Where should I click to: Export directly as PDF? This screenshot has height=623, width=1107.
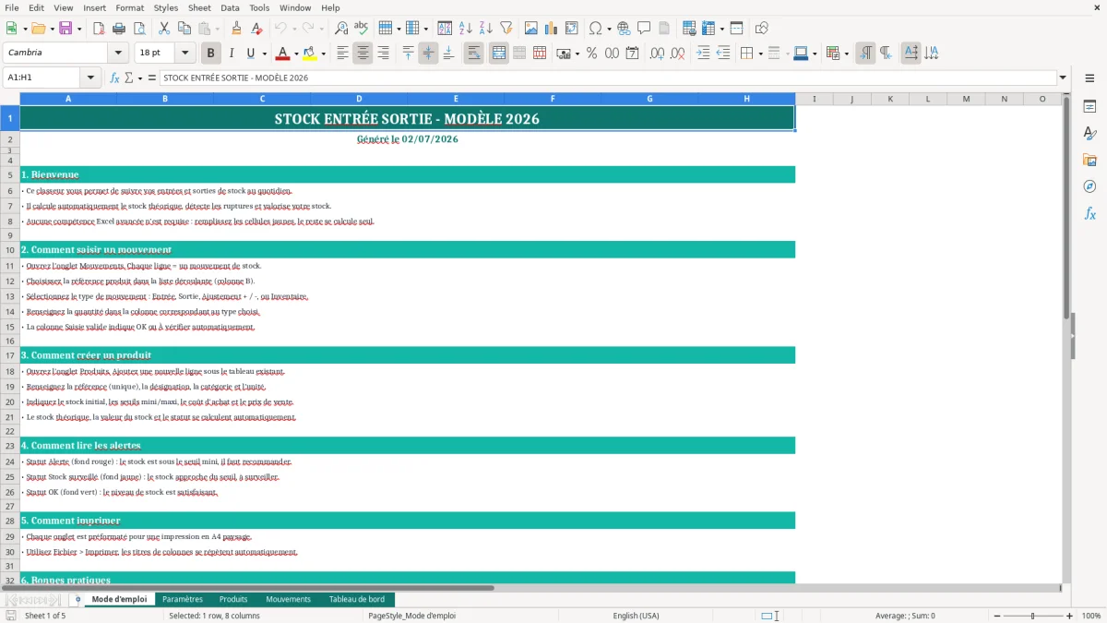pos(99,29)
